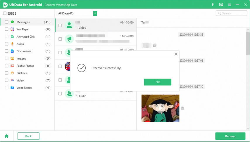Viewport: 250px width, 142px height.
Task: Expand the All Data(41) dropdown
Action: [95, 13]
